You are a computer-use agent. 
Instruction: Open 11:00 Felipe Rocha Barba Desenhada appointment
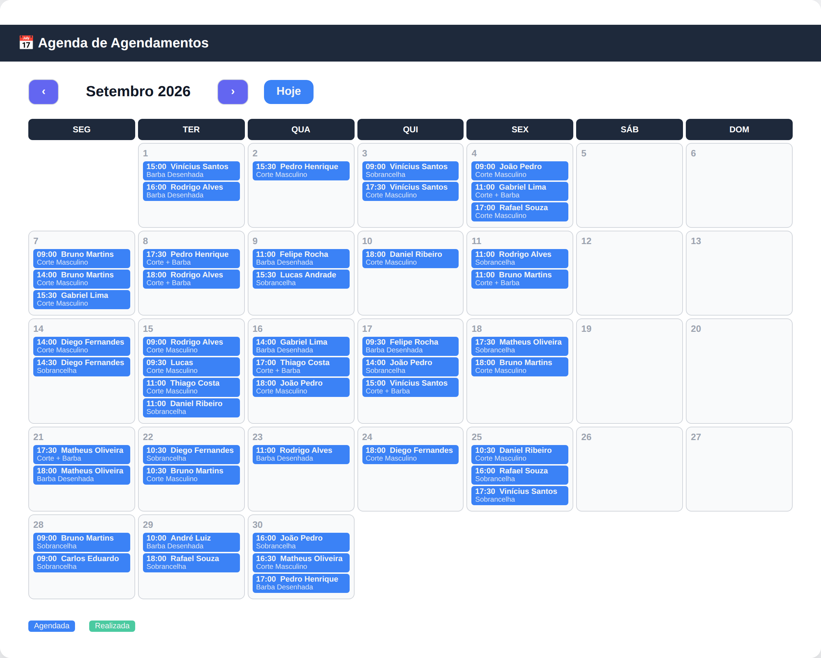click(301, 258)
